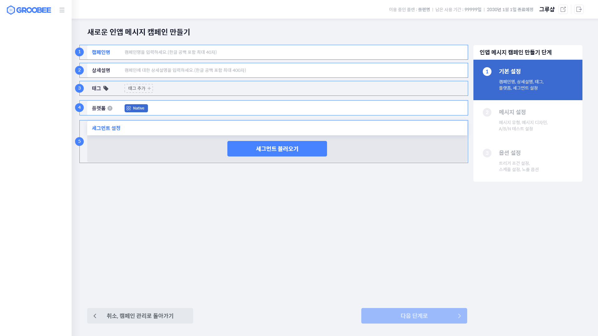This screenshot has width=598, height=336.
Task: Click 취소, 캠페인 관리로 돌아가기 button
Action: (140, 316)
